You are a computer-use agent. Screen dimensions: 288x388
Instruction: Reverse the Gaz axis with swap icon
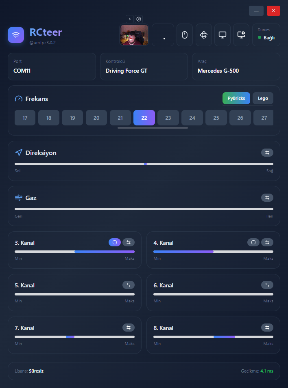[x=267, y=198]
